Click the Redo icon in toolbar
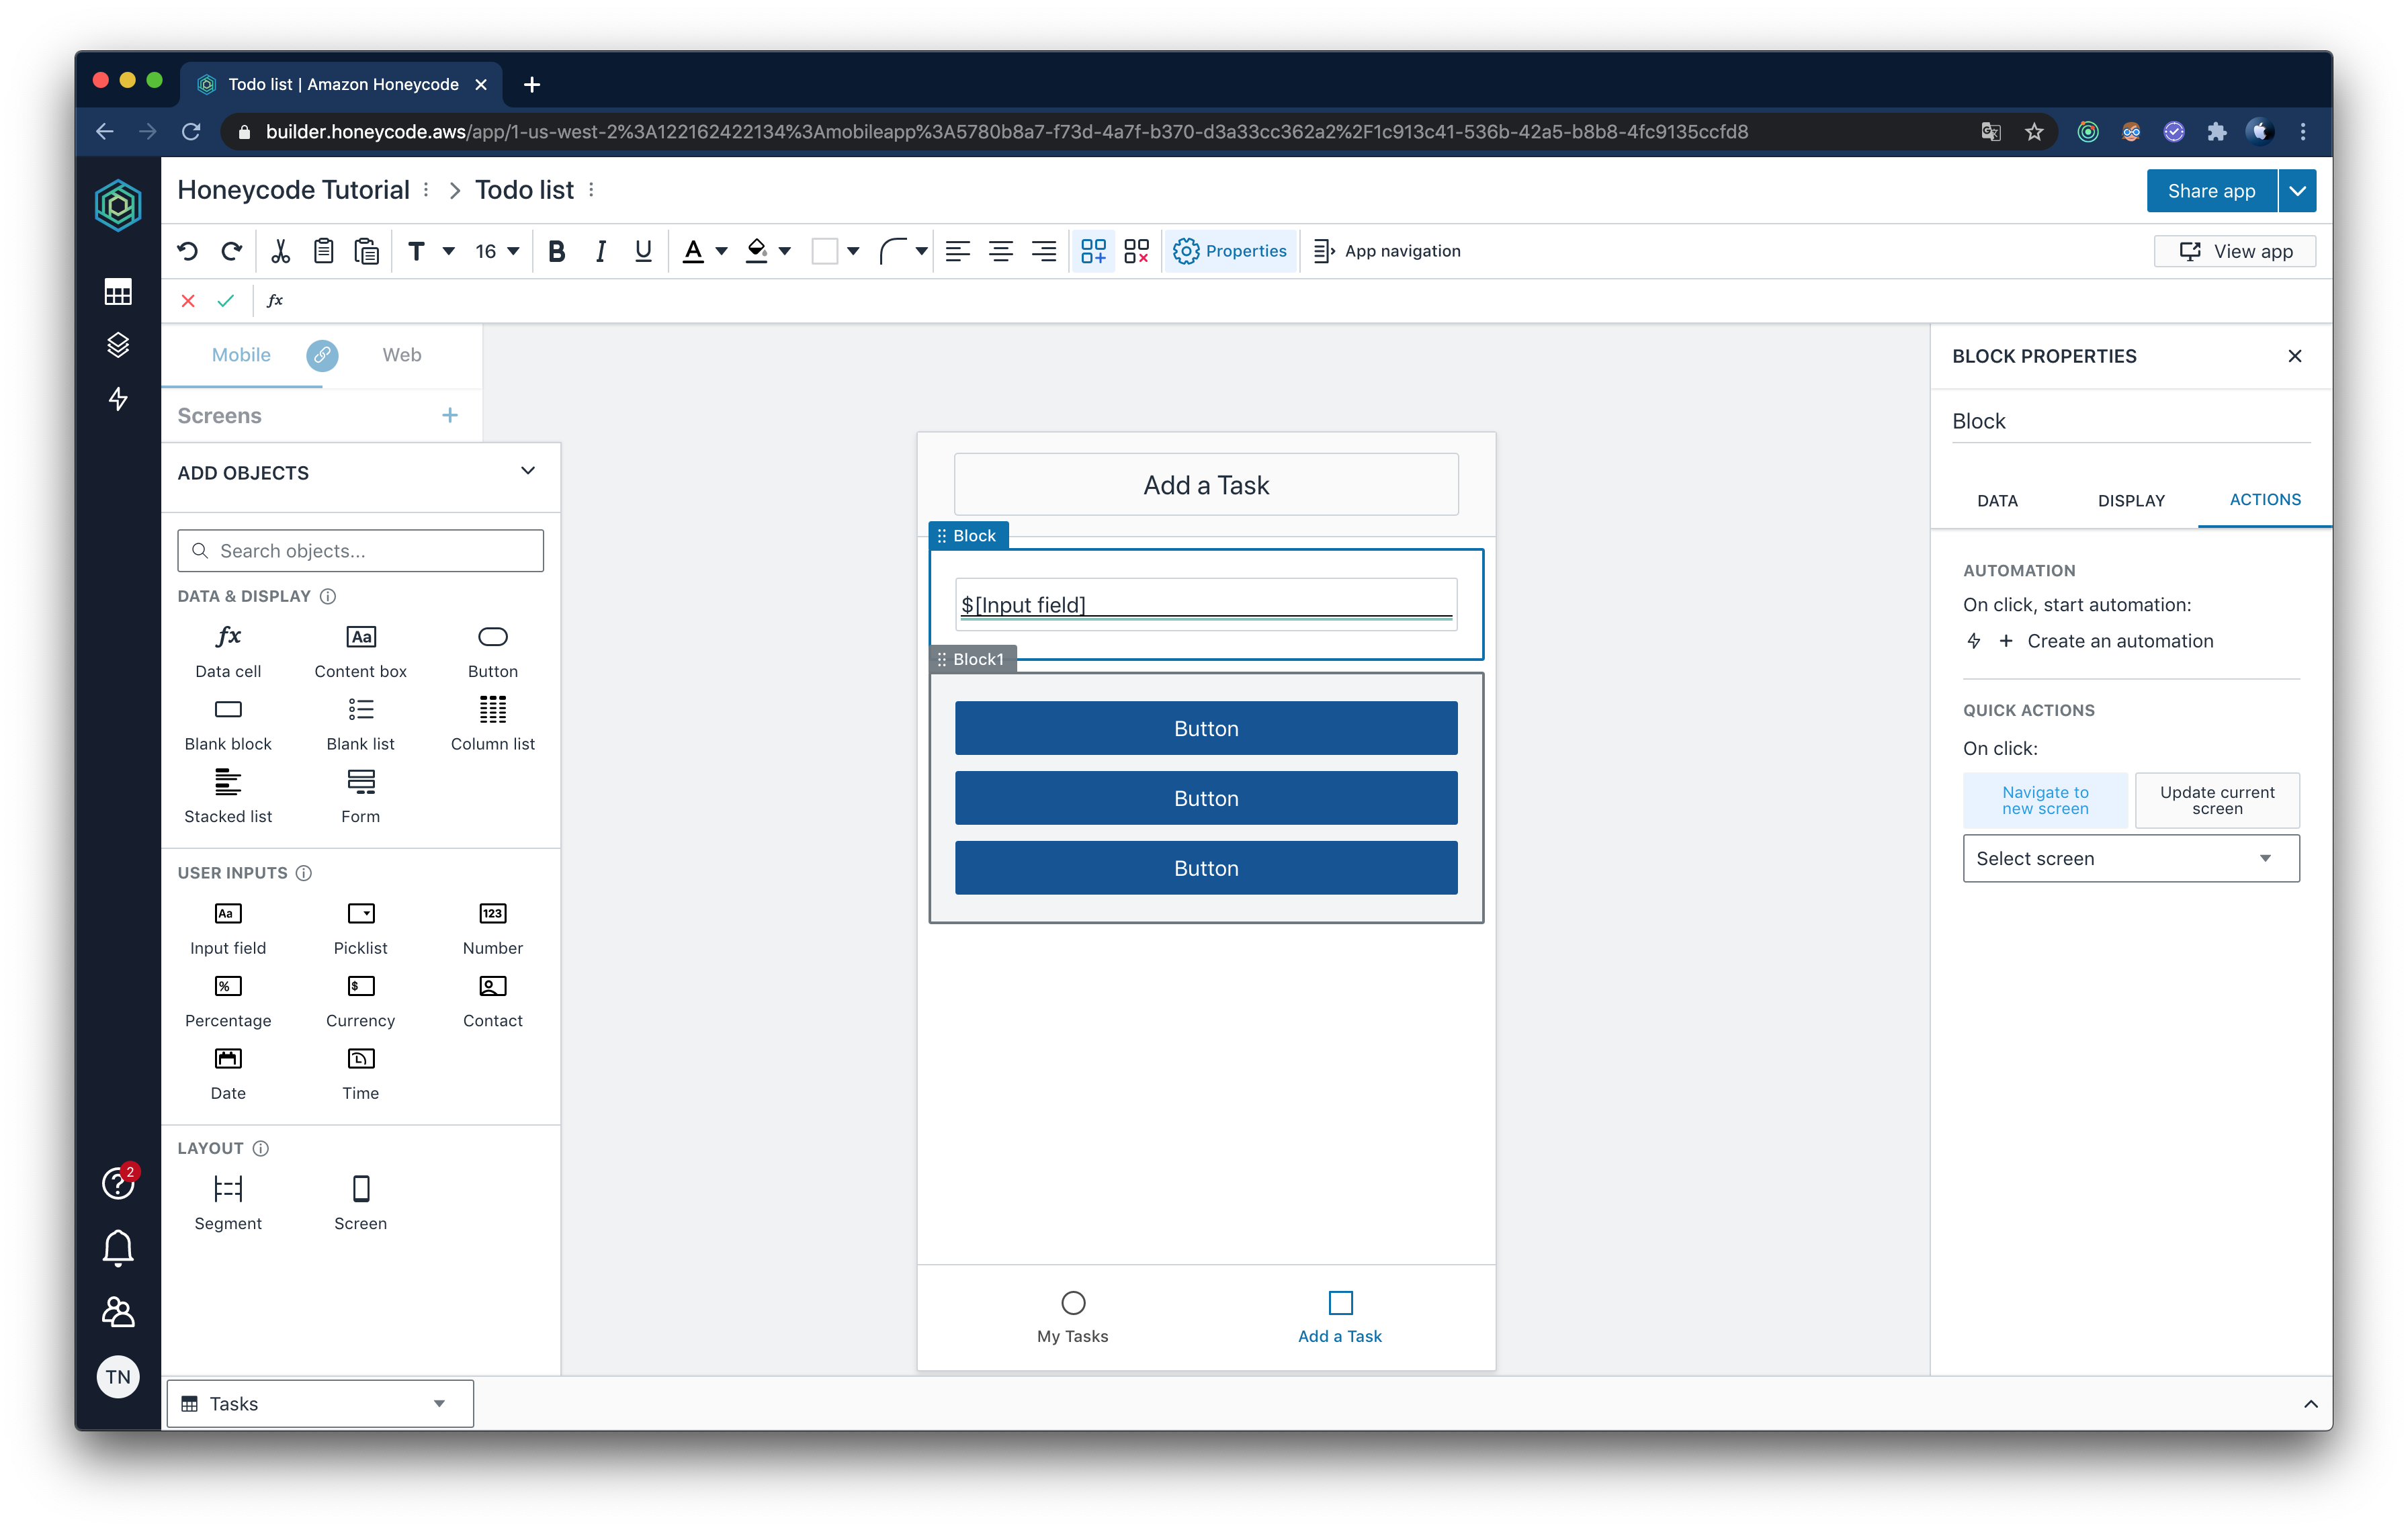Viewport: 2408px width, 1530px height. [231, 251]
